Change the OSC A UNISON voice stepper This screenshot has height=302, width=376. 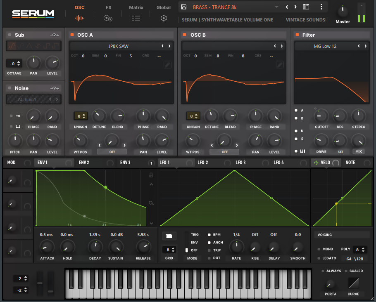coord(81,116)
